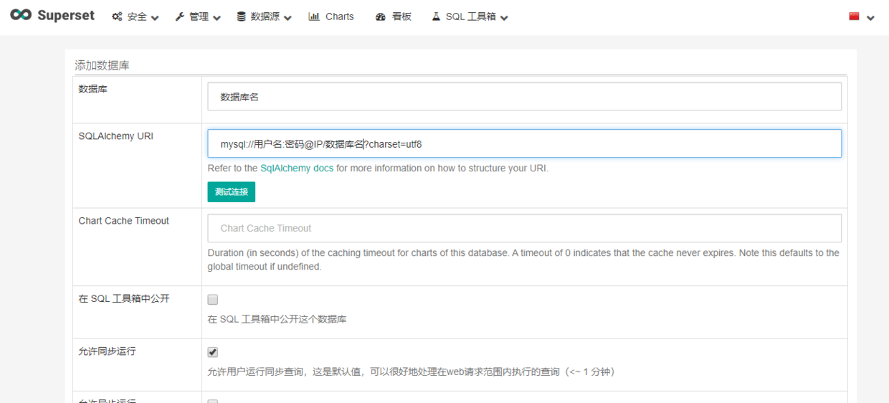The height and width of the screenshot is (403, 889).
Task: Click the SQLAlchemy URI row label
Action: coord(116,136)
